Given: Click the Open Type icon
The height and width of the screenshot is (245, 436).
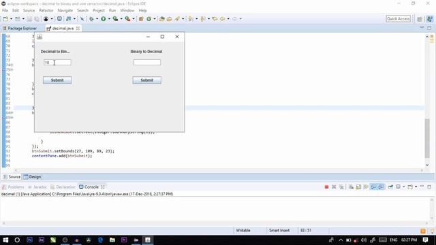Looking at the screenshot, I should point(162,19).
